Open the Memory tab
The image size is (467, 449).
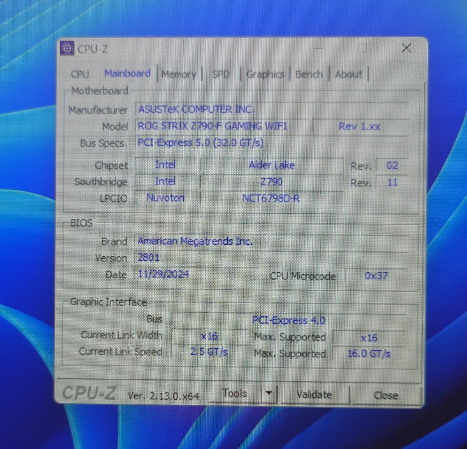[179, 74]
